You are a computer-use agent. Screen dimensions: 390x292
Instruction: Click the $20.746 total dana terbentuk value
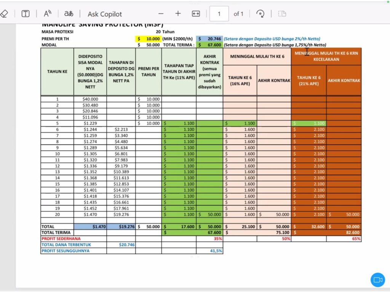(x=126, y=245)
